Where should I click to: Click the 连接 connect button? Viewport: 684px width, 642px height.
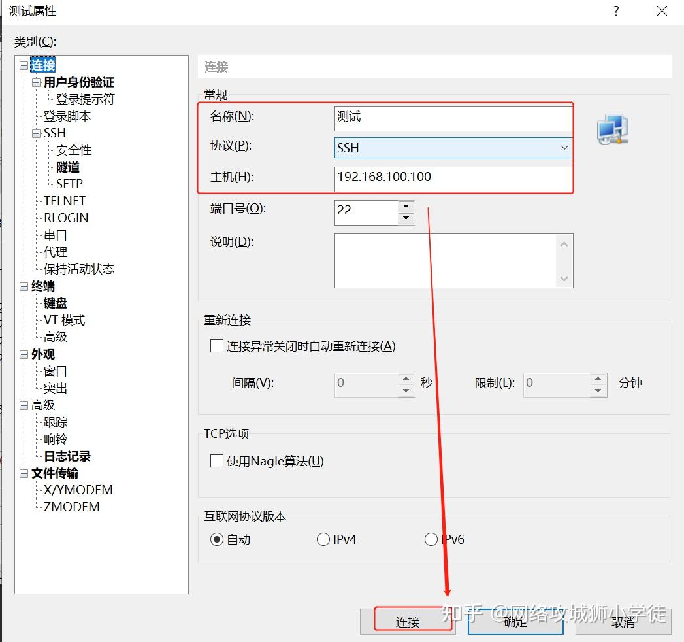coord(408,622)
